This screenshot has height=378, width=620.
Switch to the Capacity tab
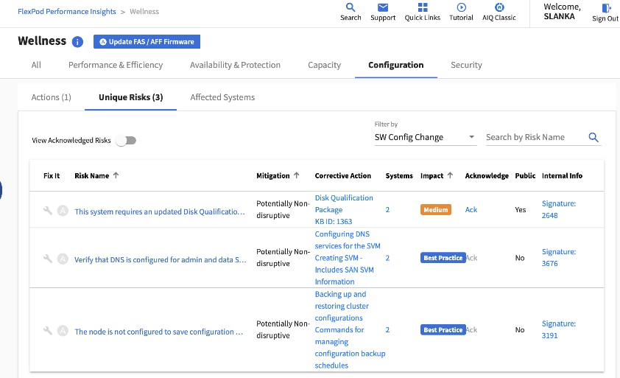pos(324,65)
